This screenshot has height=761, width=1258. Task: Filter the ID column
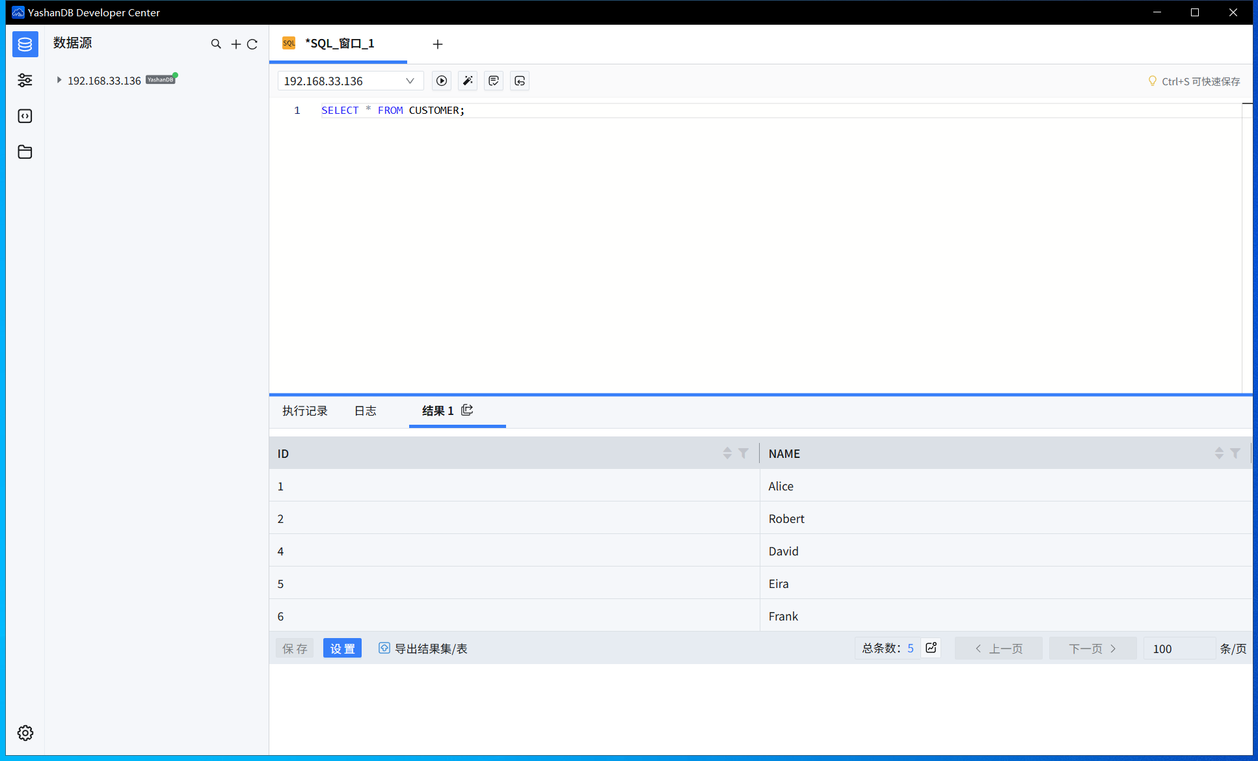click(743, 453)
